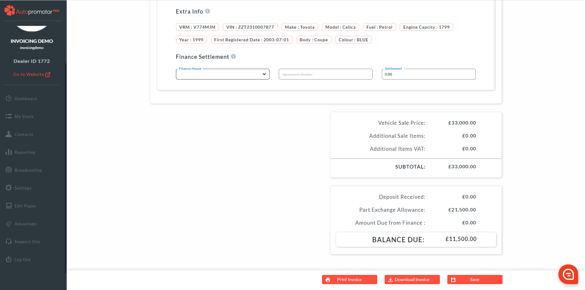Focus the Agreement Number field
The height and width of the screenshot is (290, 585).
pos(325,74)
